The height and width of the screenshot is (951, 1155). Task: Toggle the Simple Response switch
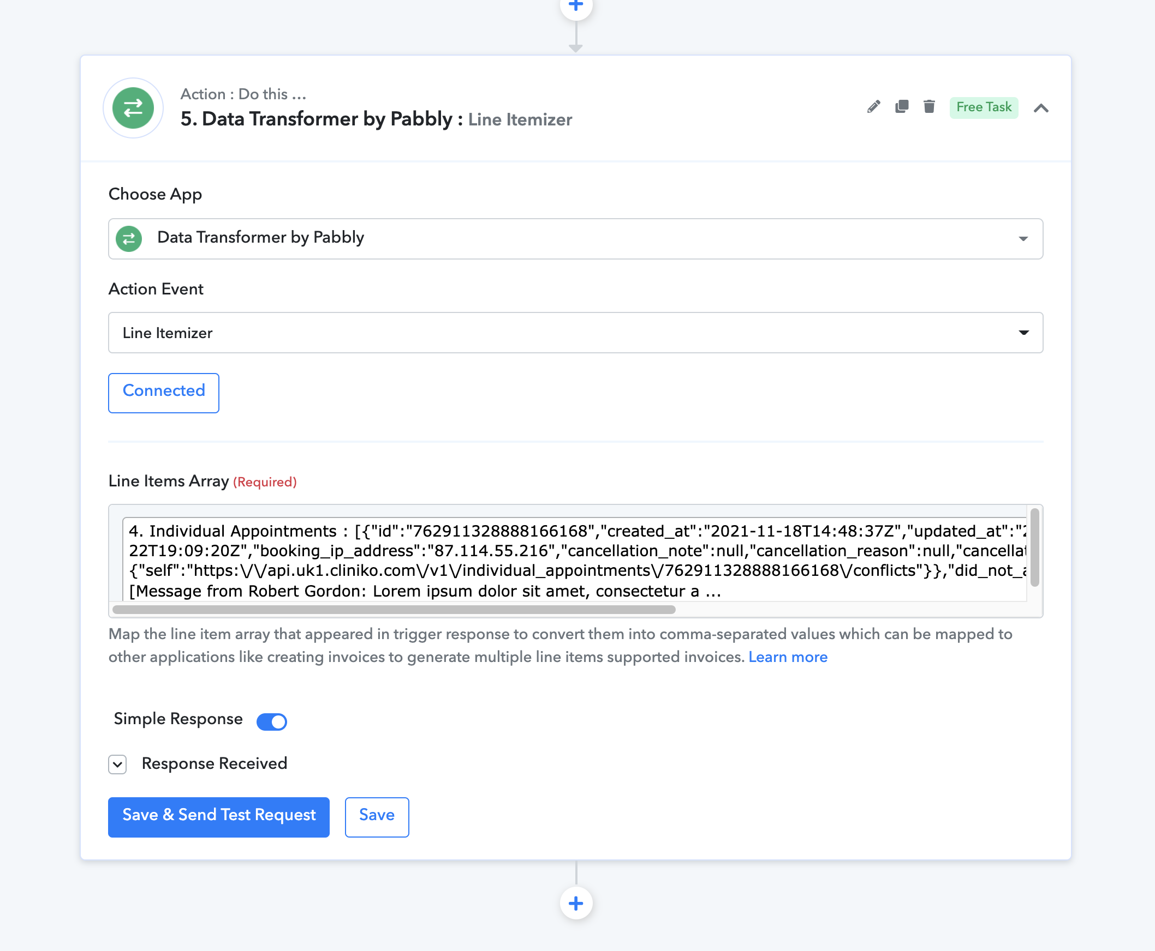click(271, 721)
